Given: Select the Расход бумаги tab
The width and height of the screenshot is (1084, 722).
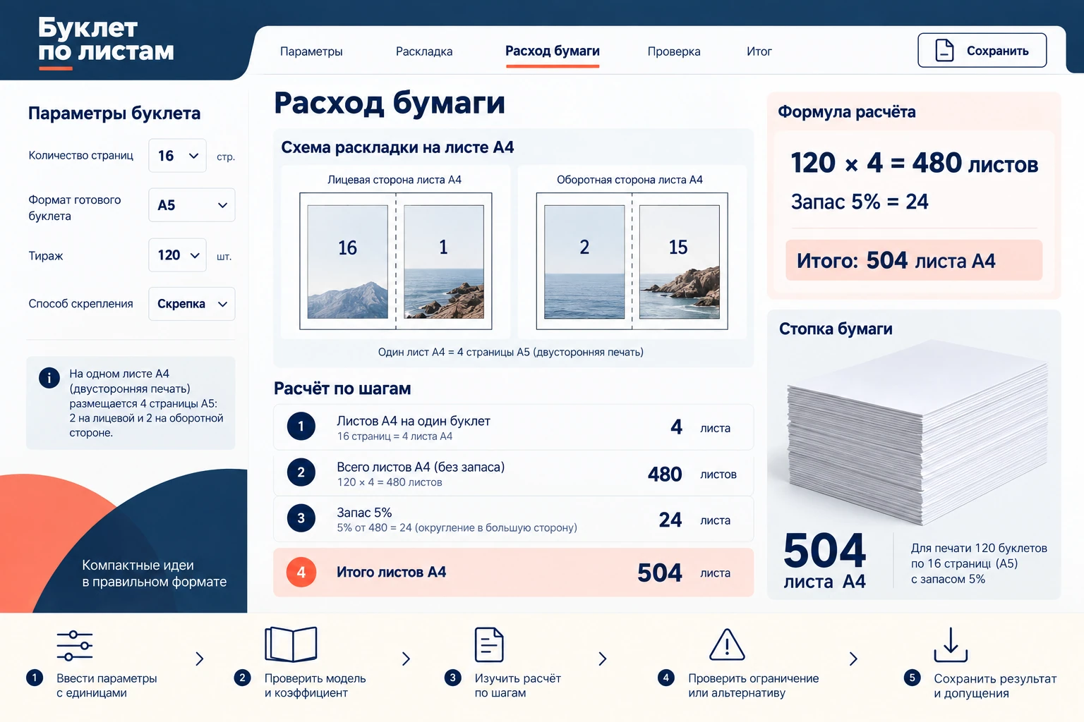Looking at the screenshot, I should [553, 51].
